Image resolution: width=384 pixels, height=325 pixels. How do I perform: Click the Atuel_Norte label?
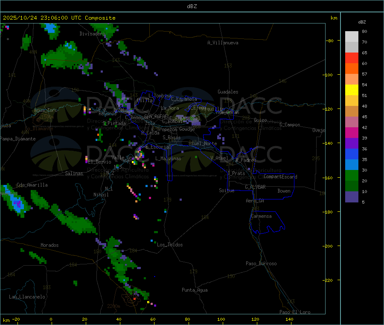pos(203,143)
